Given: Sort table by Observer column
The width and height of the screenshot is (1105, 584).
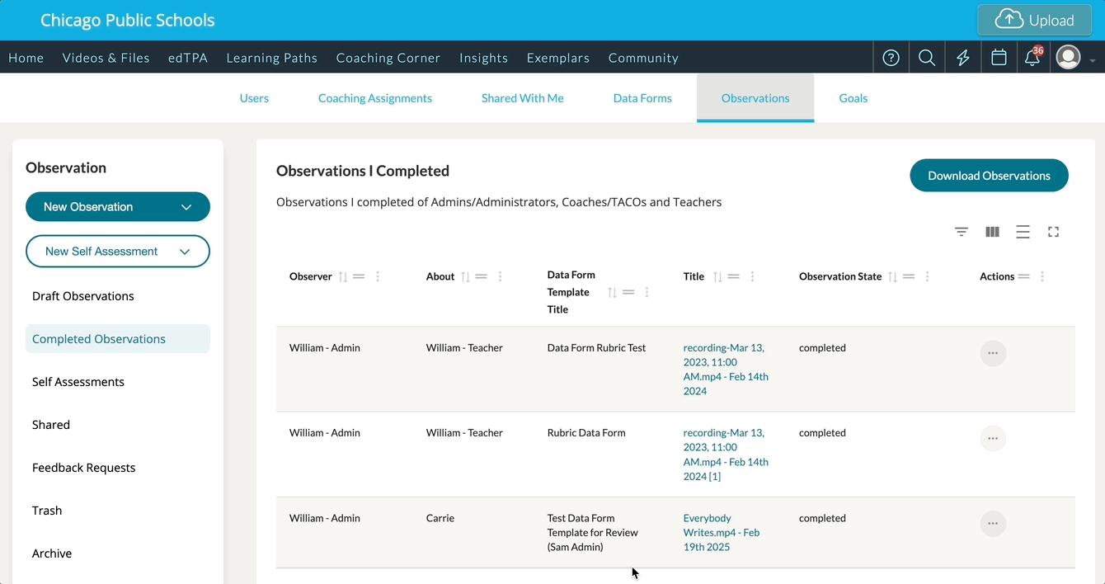Looking at the screenshot, I should point(343,277).
